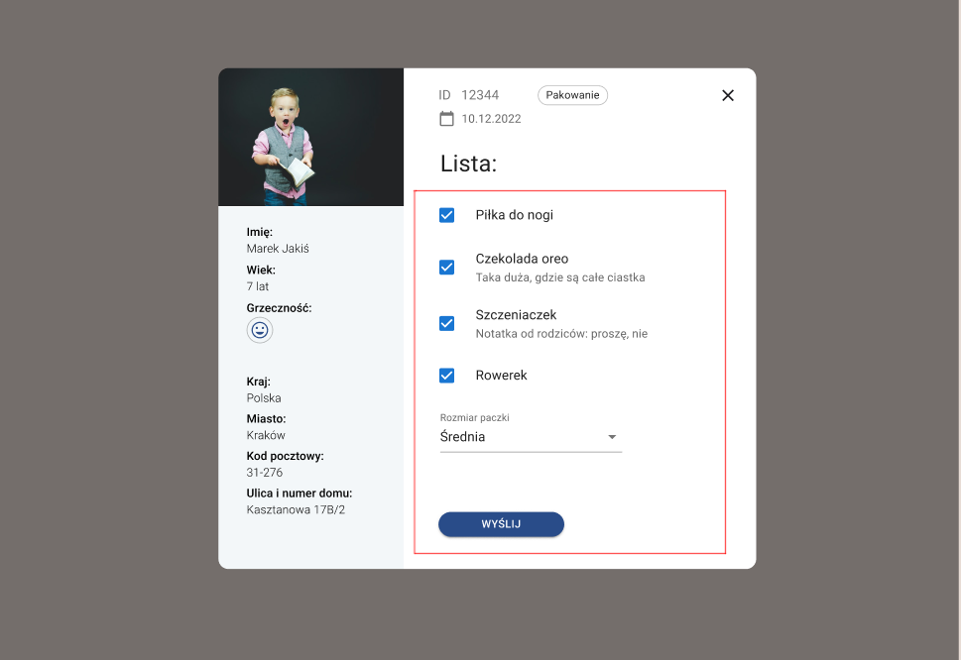
Task: Click the name Marek Jakiś
Action: tap(278, 249)
